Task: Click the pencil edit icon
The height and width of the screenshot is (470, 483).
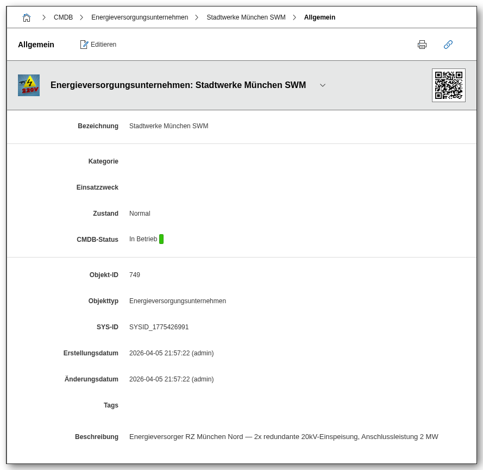Action: 84,45
